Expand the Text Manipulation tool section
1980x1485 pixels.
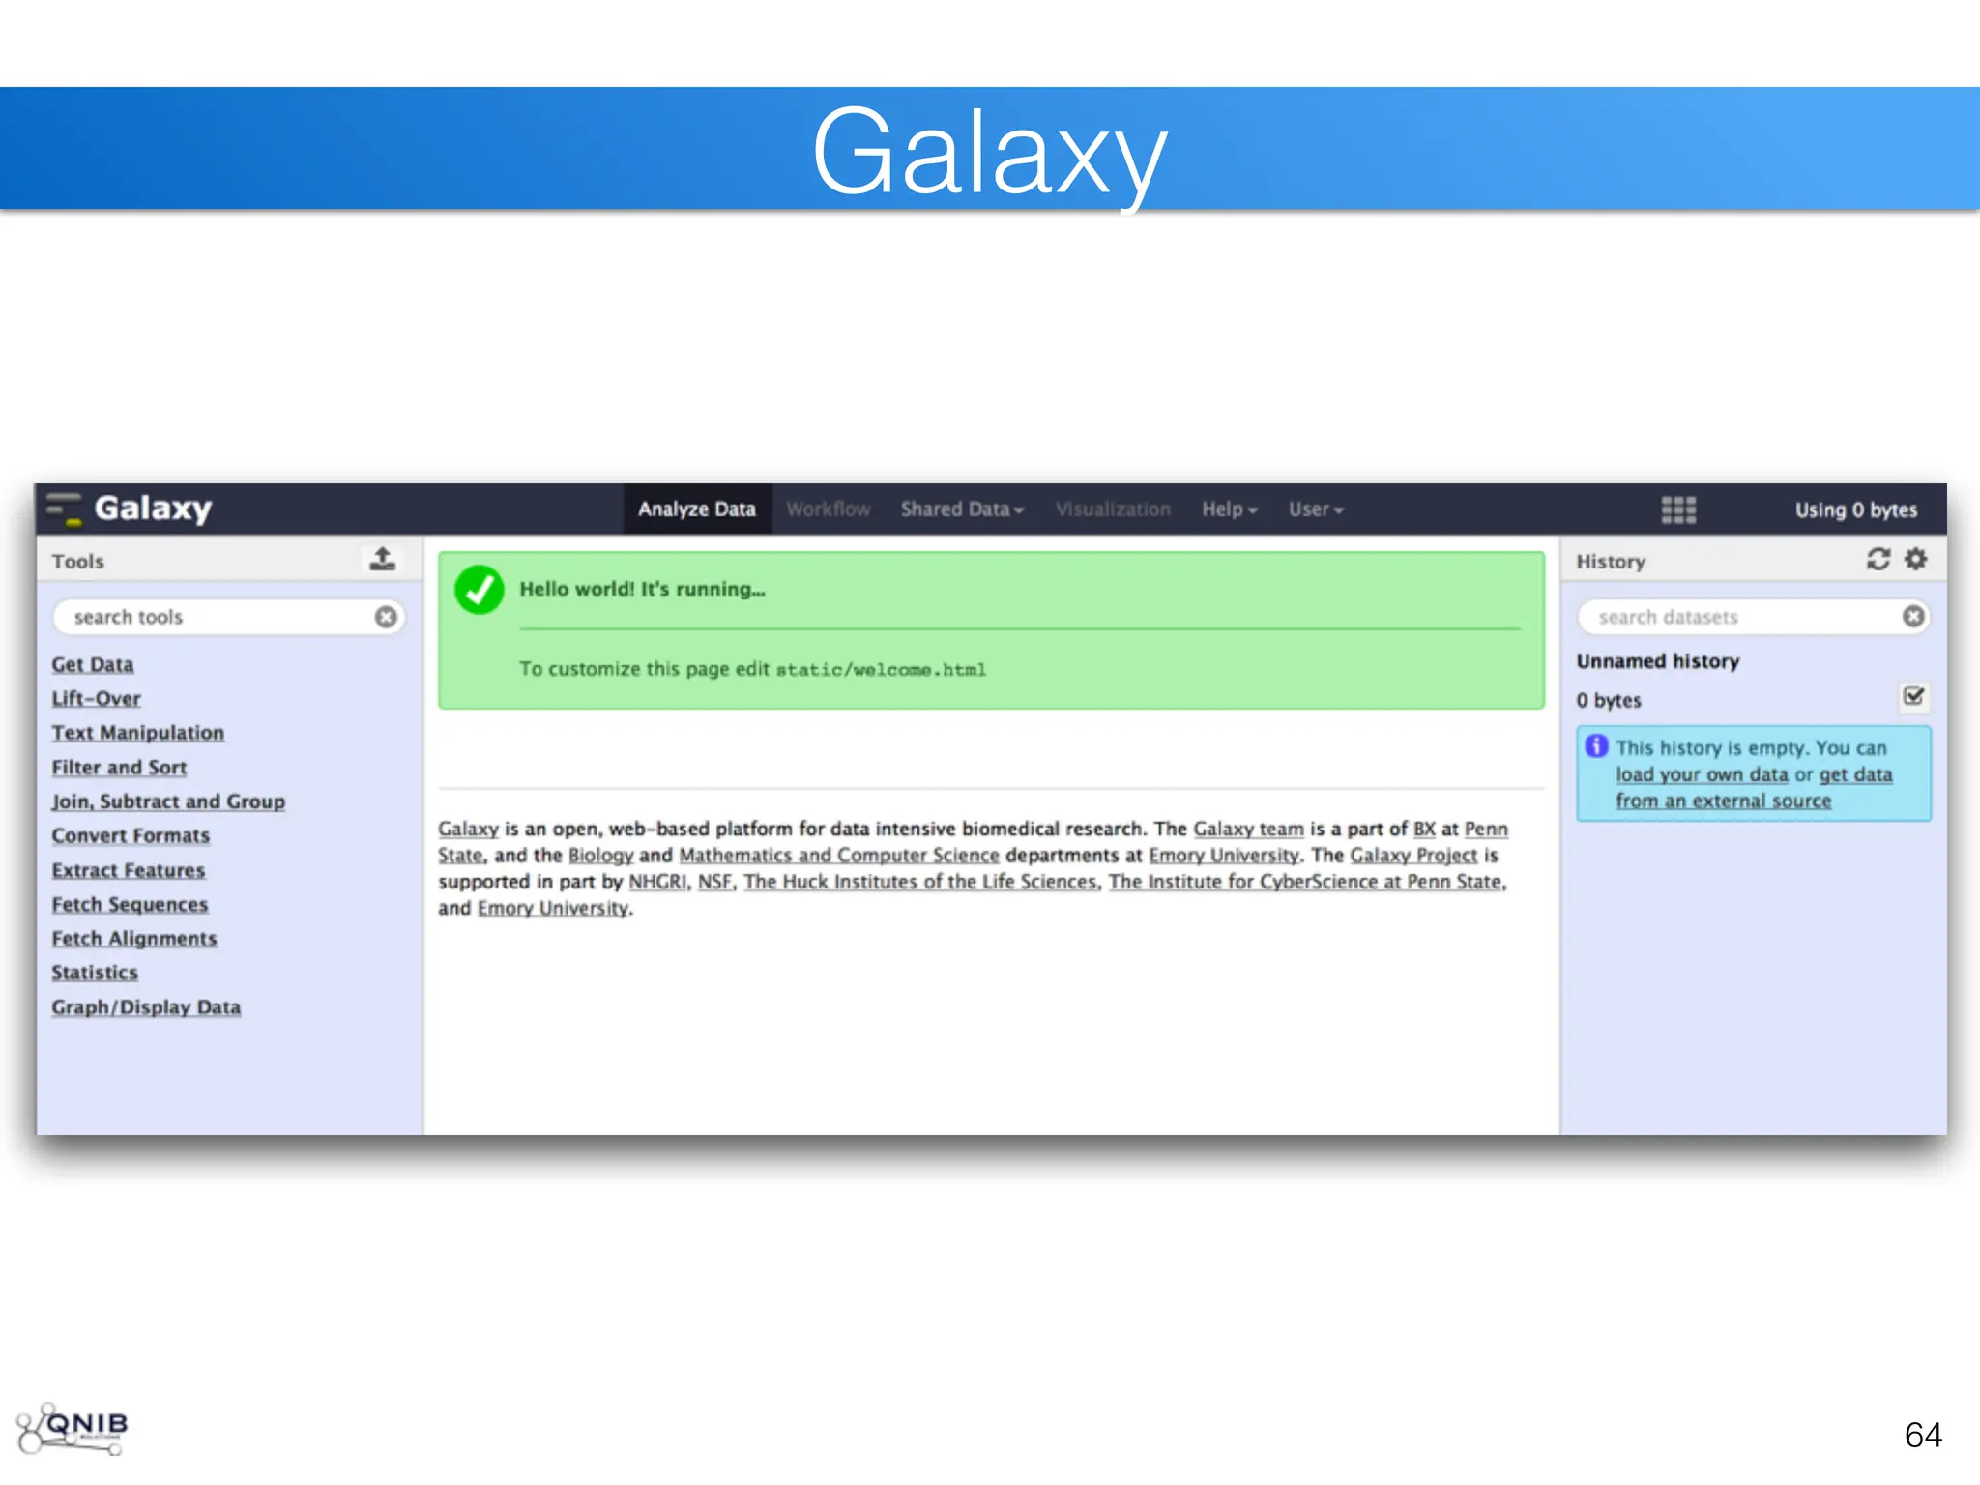[x=138, y=733]
